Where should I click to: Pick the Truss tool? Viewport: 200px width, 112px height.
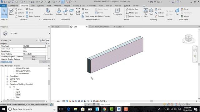point(29,9)
